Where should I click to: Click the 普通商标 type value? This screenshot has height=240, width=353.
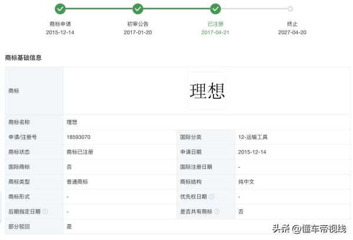pyautogui.click(x=77, y=182)
